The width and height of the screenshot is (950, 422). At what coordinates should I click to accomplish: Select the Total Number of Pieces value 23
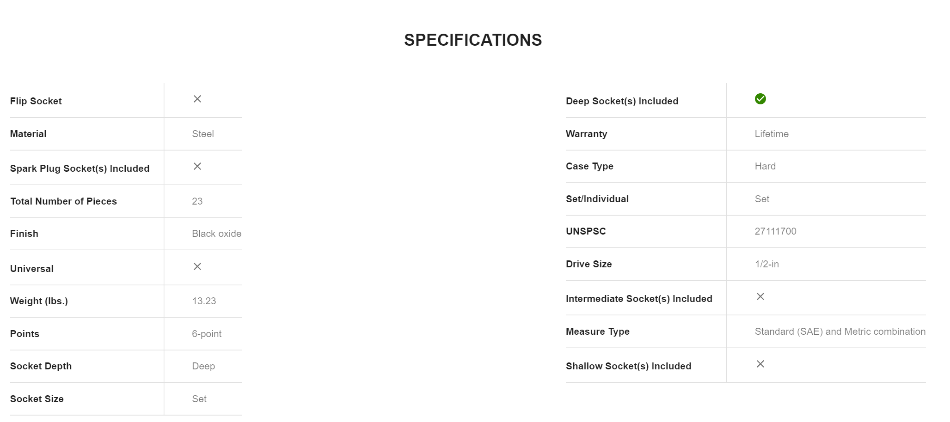tap(197, 201)
